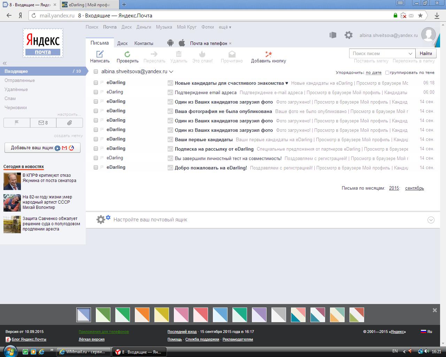Click the Apple app icon
This screenshot has height=357, width=446.
[x=182, y=43]
